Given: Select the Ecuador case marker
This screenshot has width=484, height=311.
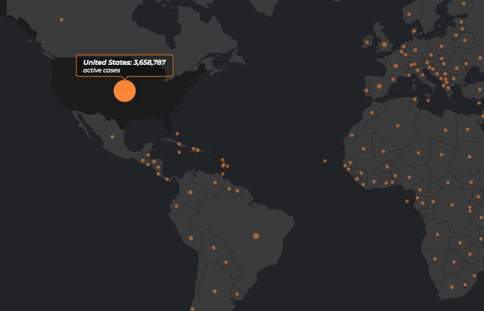Looking at the screenshot, I should [176, 206].
